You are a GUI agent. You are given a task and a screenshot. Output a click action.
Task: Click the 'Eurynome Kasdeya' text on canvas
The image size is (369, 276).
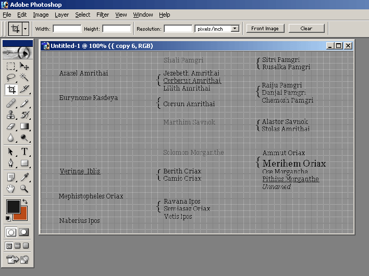(x=88, y=97)
